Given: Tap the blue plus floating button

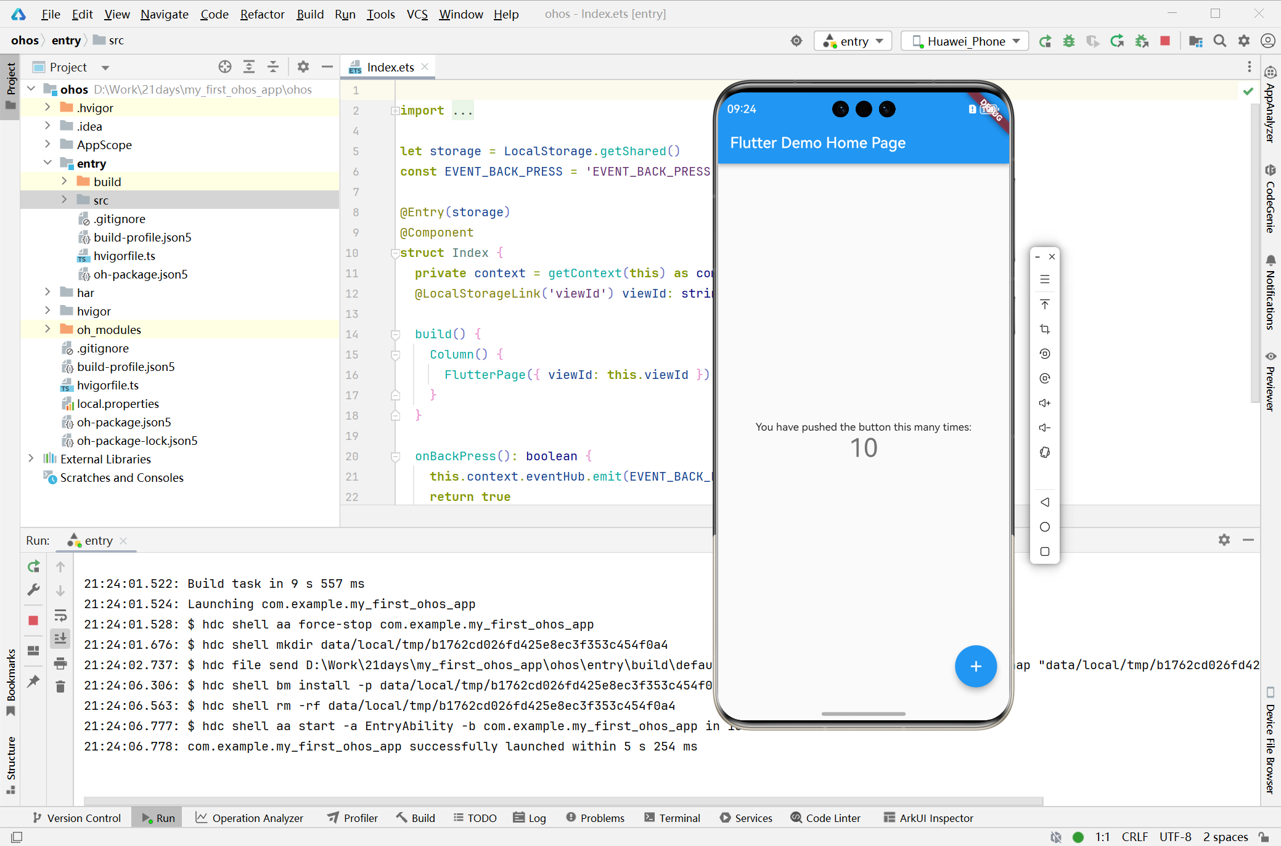Looking at the screenshot, I should coord(975,666).
